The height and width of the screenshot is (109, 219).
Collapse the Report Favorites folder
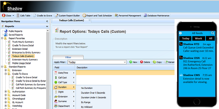[2, 38]
